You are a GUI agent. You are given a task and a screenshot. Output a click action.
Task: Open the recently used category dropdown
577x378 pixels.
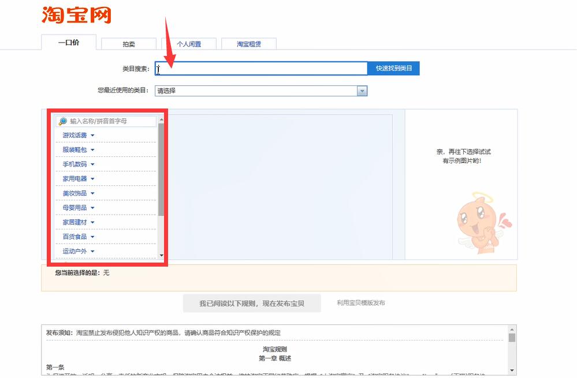point(261,91)
